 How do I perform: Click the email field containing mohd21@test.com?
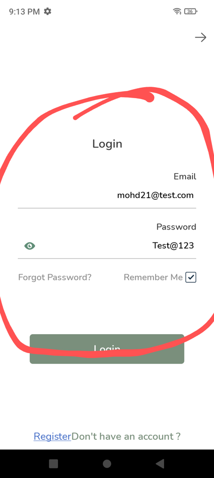(x=107, y=195)
